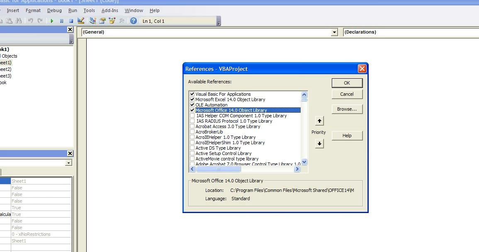Image resolution: width=479 pixels, height=252 pixels.
Task: Open the Debug menu
Action: click(x=54, y=10)
